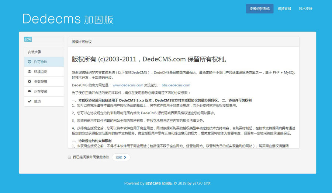Click the cloud icon beside 正在安装
The height and width of the screenshot is (193, 332).
[30, 91]
